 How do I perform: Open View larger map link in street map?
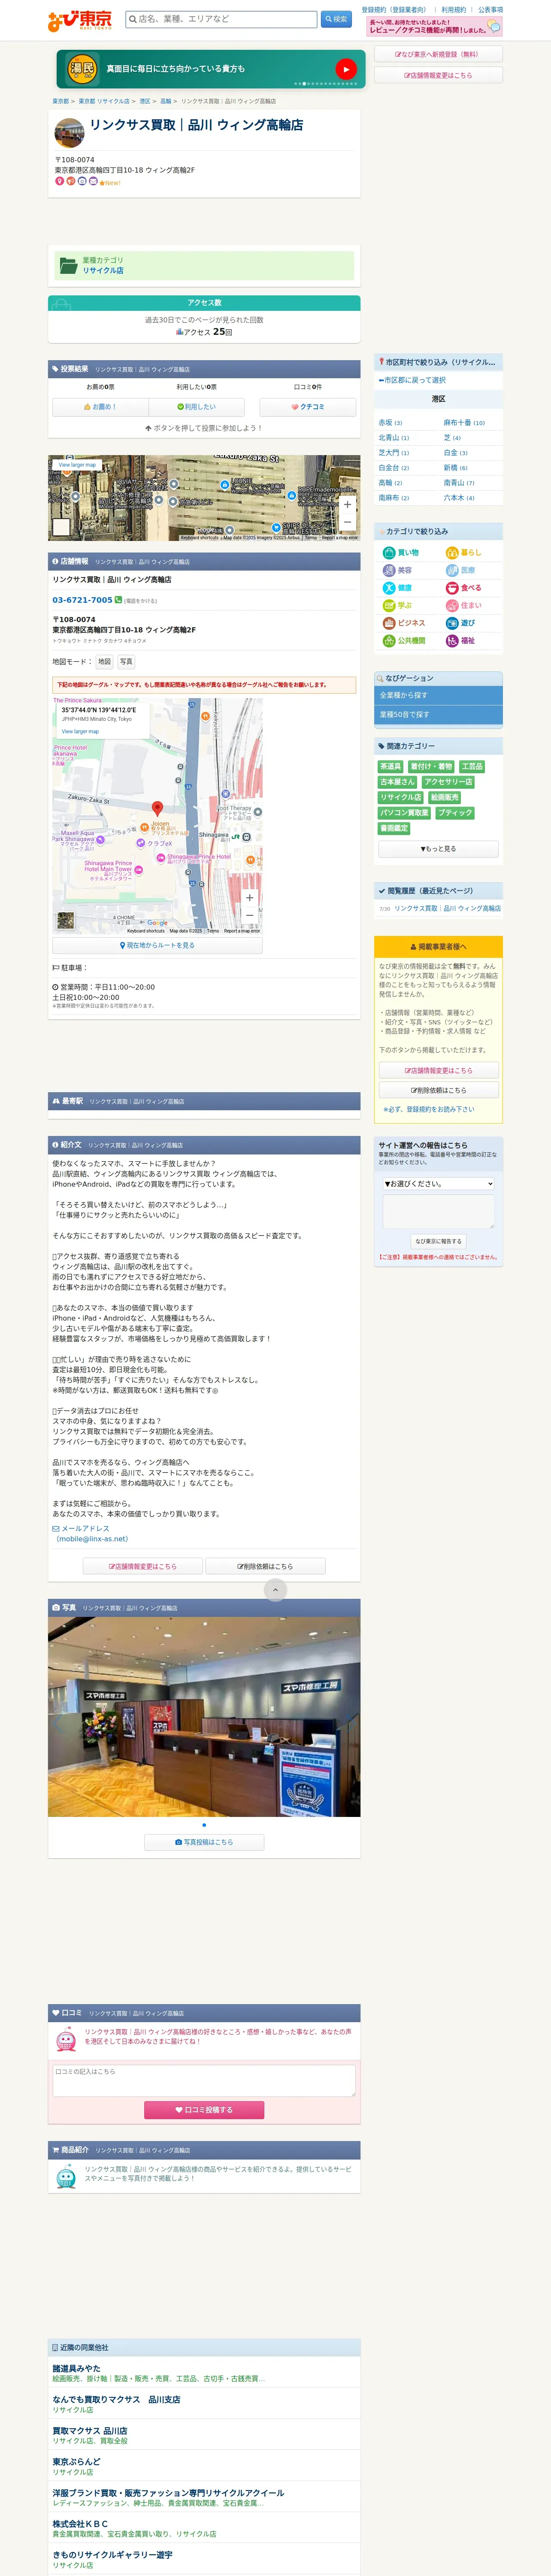click(80, 731)
